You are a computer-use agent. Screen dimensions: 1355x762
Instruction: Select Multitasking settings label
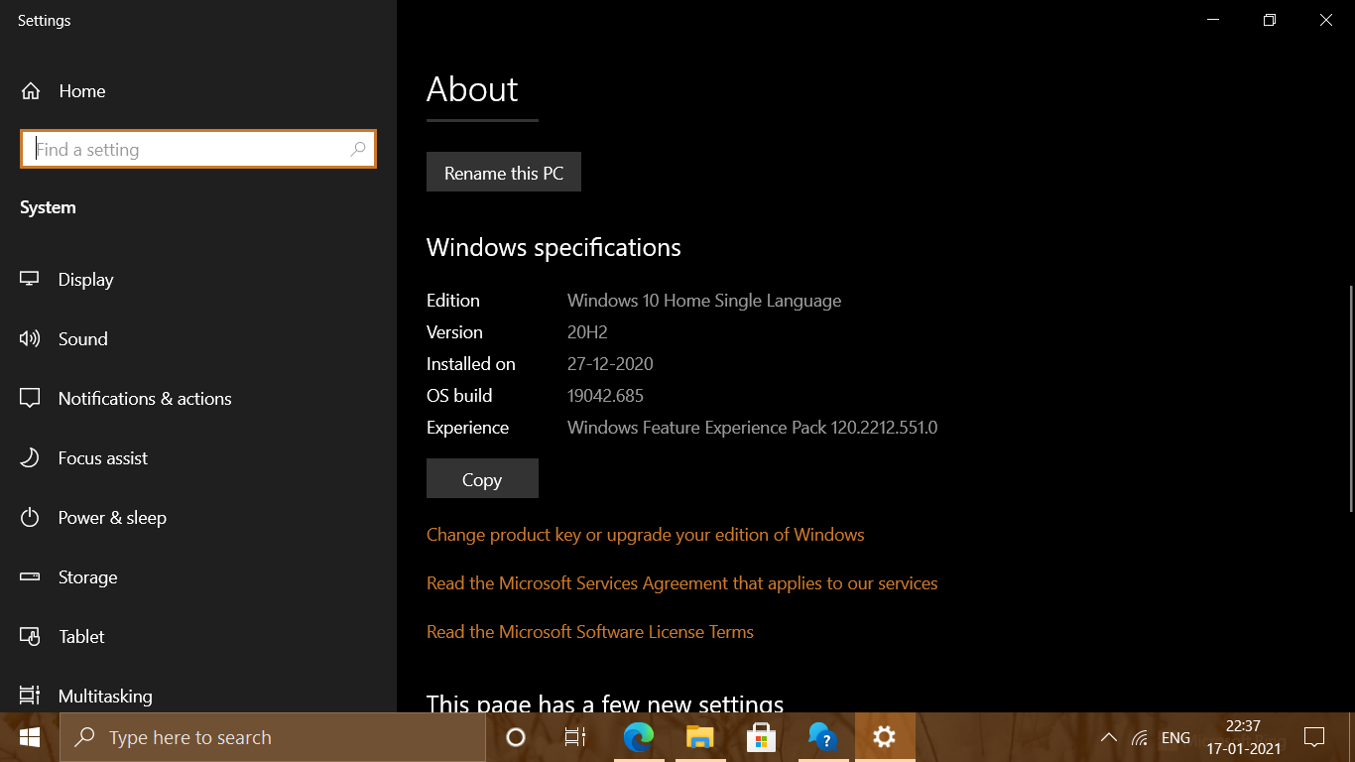(x=105, y=697)
